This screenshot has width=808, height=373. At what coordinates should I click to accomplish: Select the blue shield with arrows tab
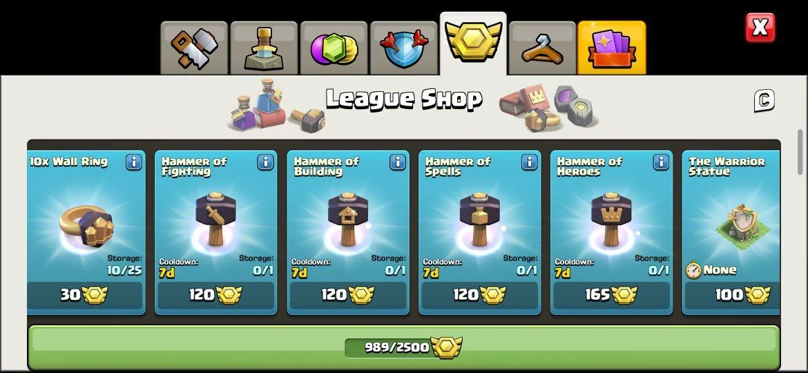(x=403, y=48)
